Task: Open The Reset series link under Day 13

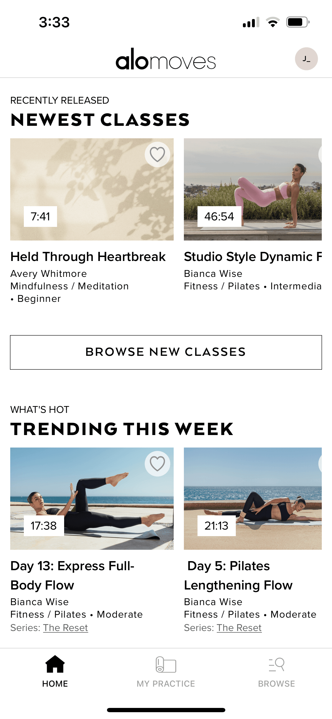Action: pos(66,628)
